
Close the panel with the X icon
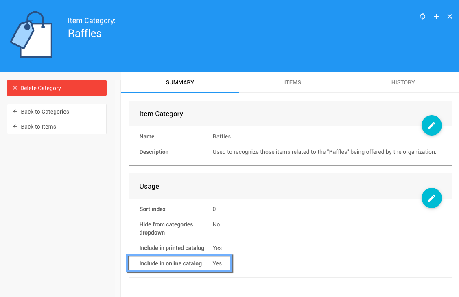pos(450,17)
